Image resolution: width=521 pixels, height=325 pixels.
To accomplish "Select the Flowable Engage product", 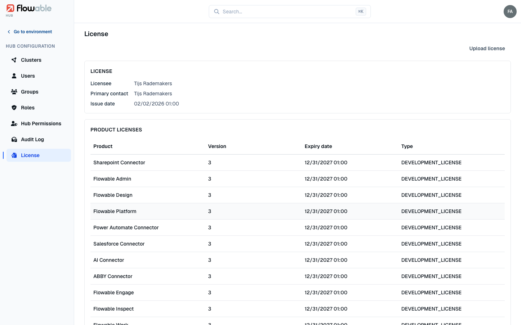I will (297, 292).
